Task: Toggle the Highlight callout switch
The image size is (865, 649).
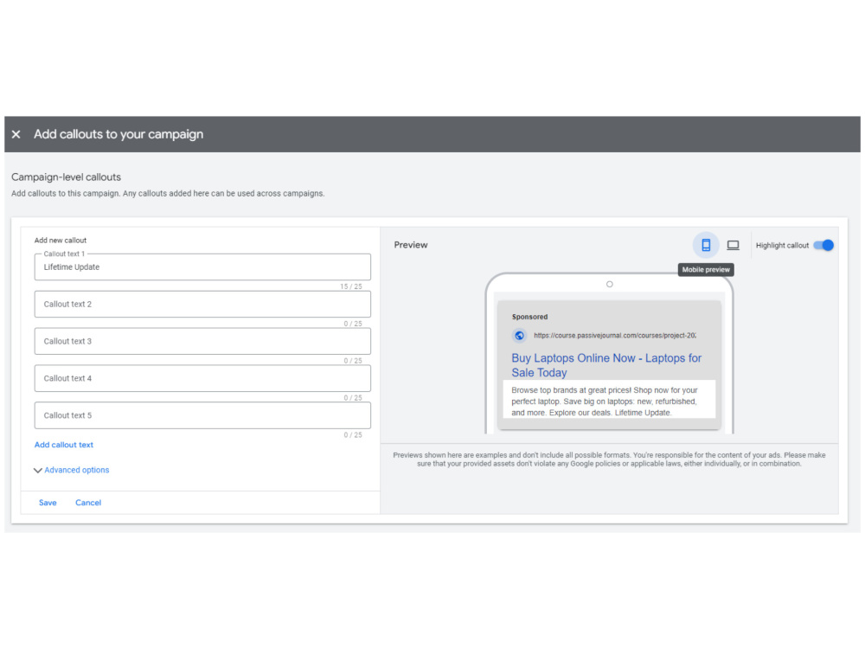Action: coord(823,245)
